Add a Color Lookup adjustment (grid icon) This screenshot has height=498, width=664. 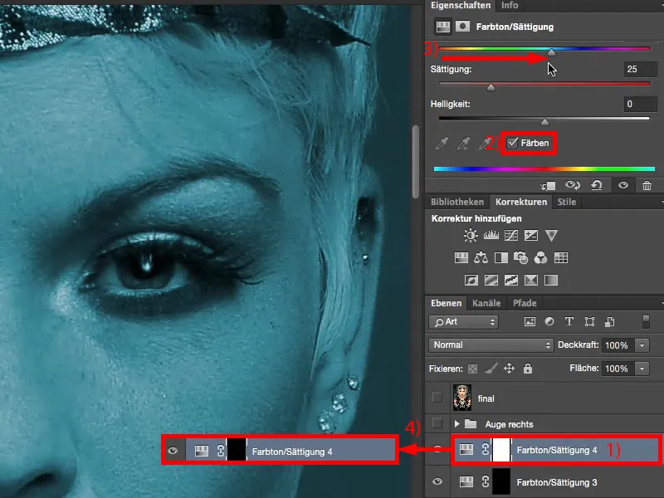[x=561, y=257]
